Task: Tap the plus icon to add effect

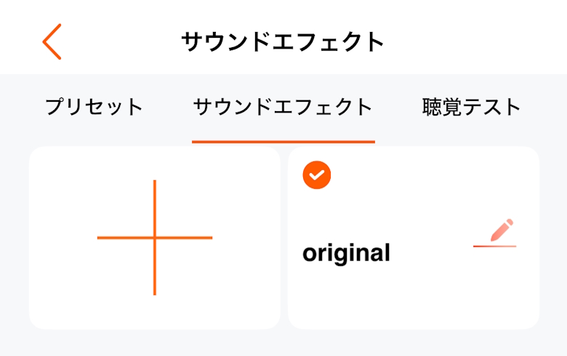Action: click(x=155, y=238)
